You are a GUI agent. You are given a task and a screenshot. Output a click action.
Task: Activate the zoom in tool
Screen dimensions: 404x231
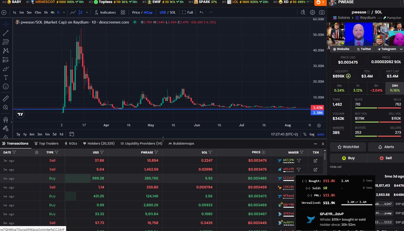click(6, 108)
